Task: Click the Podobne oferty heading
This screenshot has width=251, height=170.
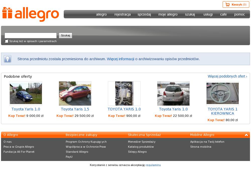Action: click(x=18, y=76)
